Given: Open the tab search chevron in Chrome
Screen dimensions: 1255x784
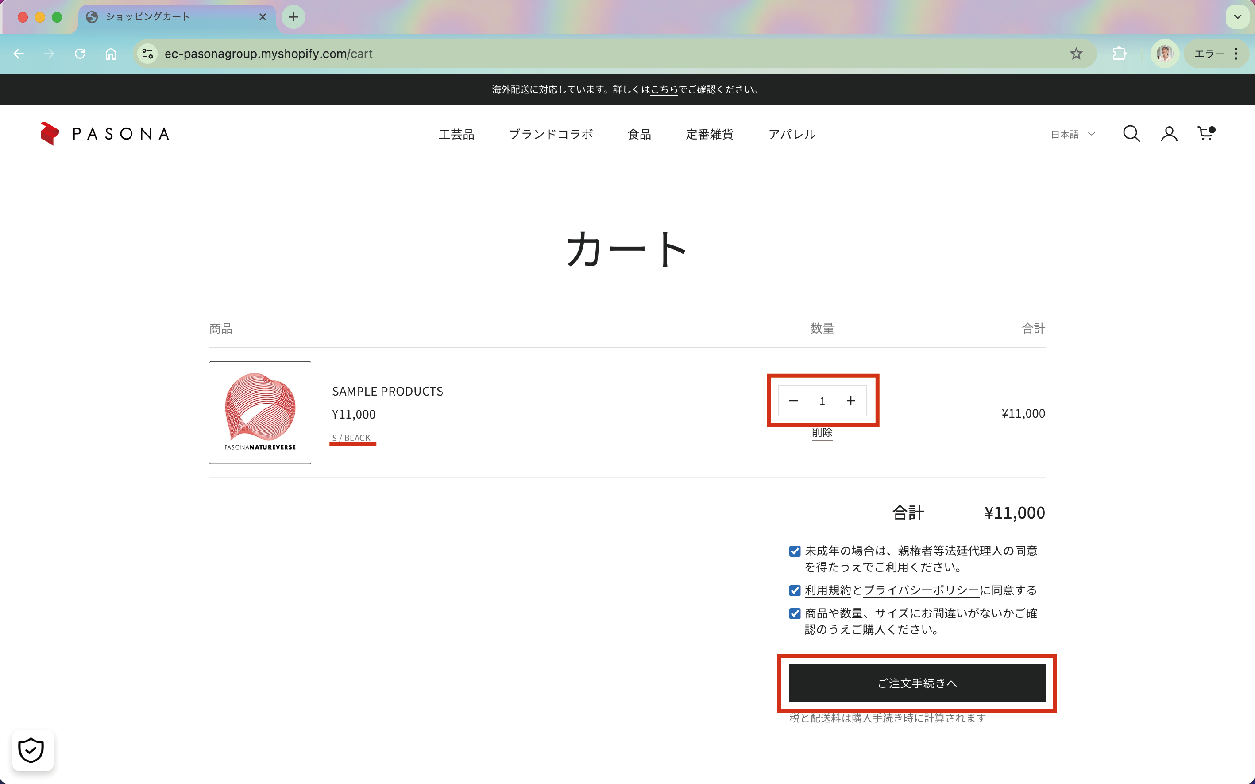Looking at the screenshot, I should click(x=1237, y=17).
